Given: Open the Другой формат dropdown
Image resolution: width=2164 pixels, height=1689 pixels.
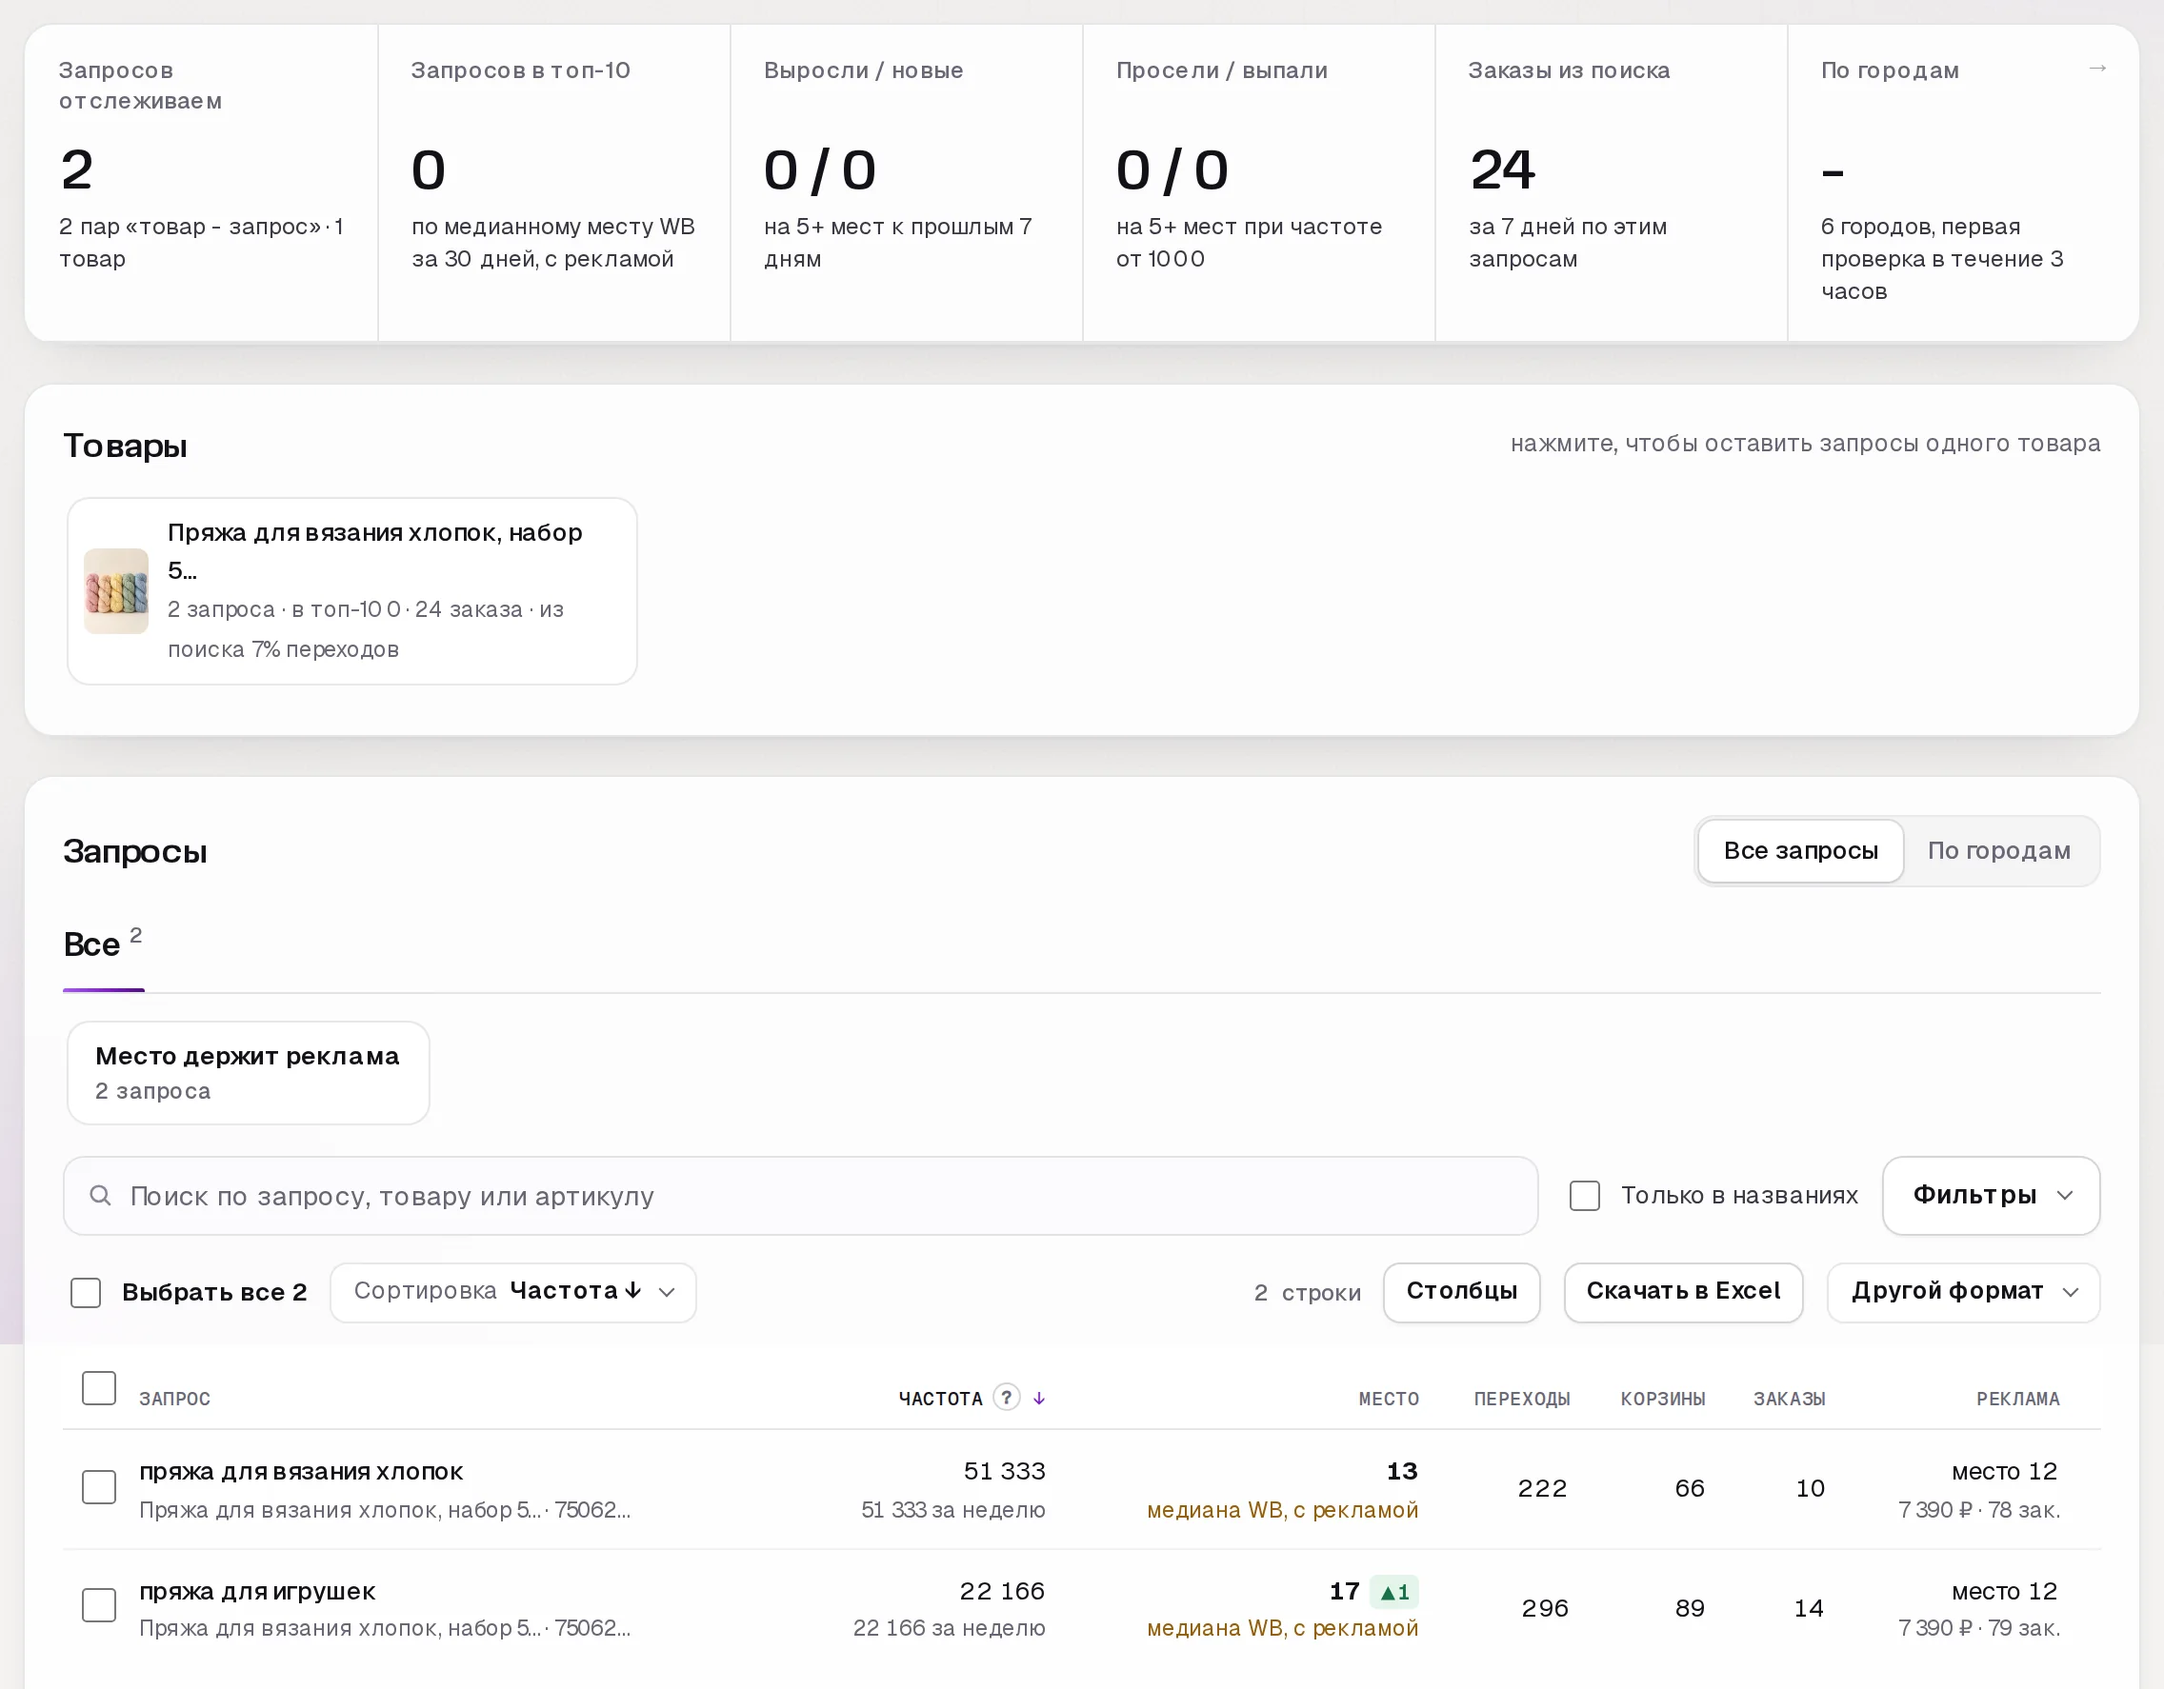Looking at the screenshot, I should 1963,1292.
